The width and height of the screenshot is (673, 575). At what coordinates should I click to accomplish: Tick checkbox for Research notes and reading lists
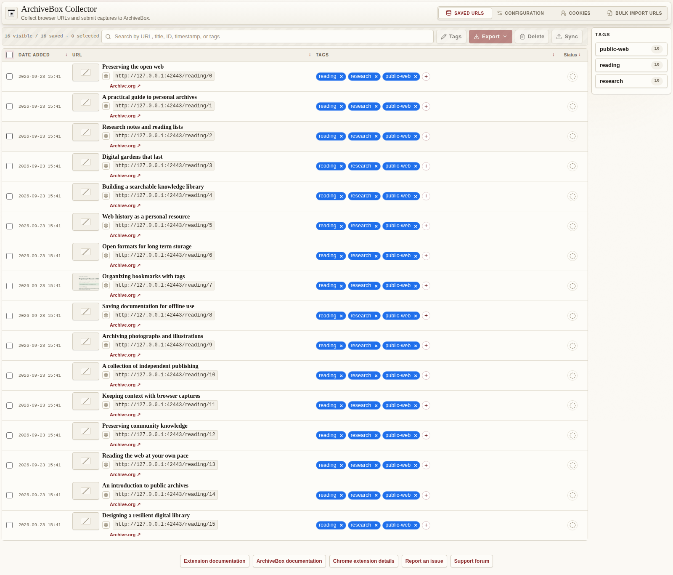[x=9, y=136]
